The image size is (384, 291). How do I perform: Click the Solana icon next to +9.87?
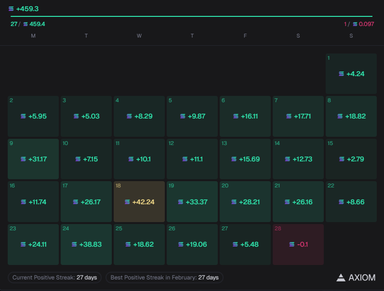pos(183,116)
